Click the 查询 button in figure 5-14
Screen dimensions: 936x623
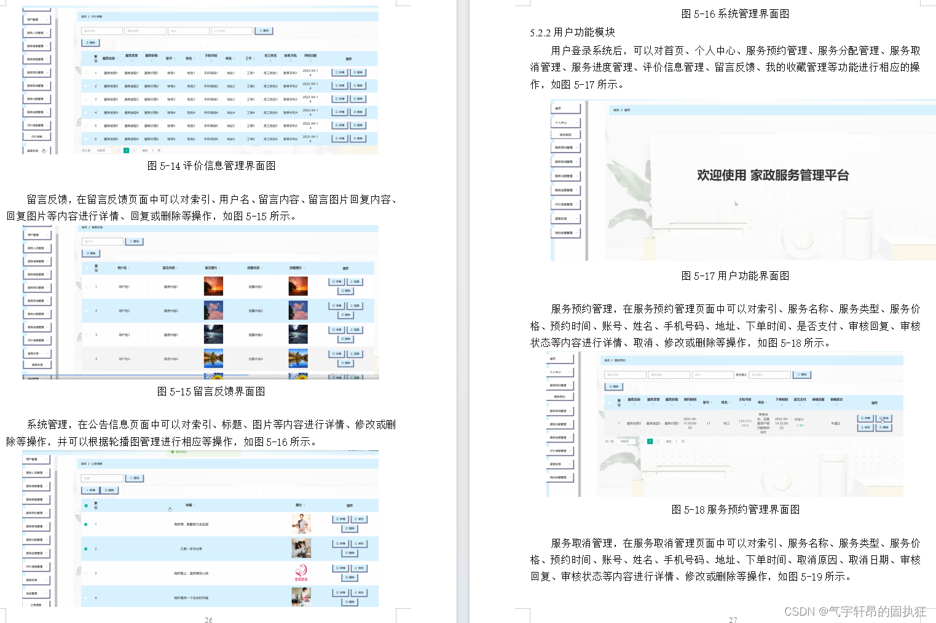(x=264, y=31)
